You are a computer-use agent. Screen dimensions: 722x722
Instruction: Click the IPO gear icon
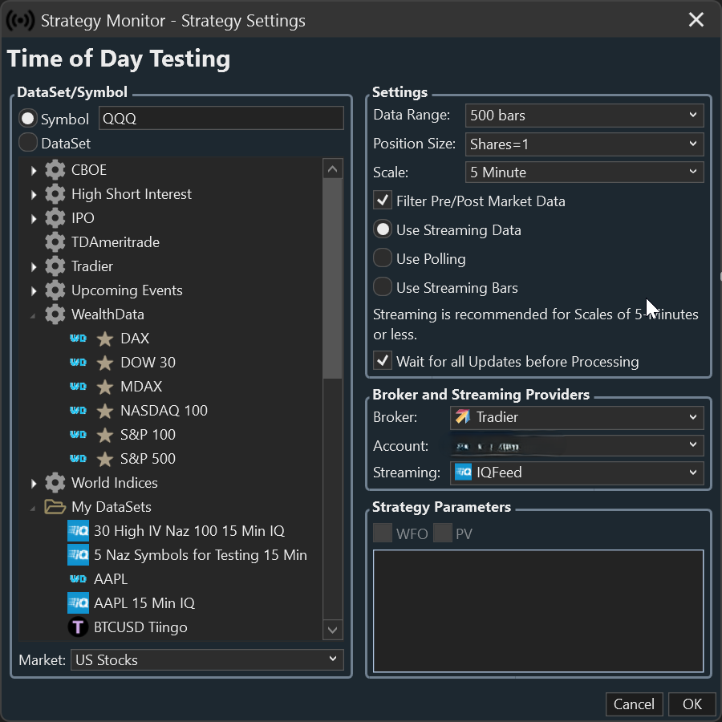pos(55,217)
